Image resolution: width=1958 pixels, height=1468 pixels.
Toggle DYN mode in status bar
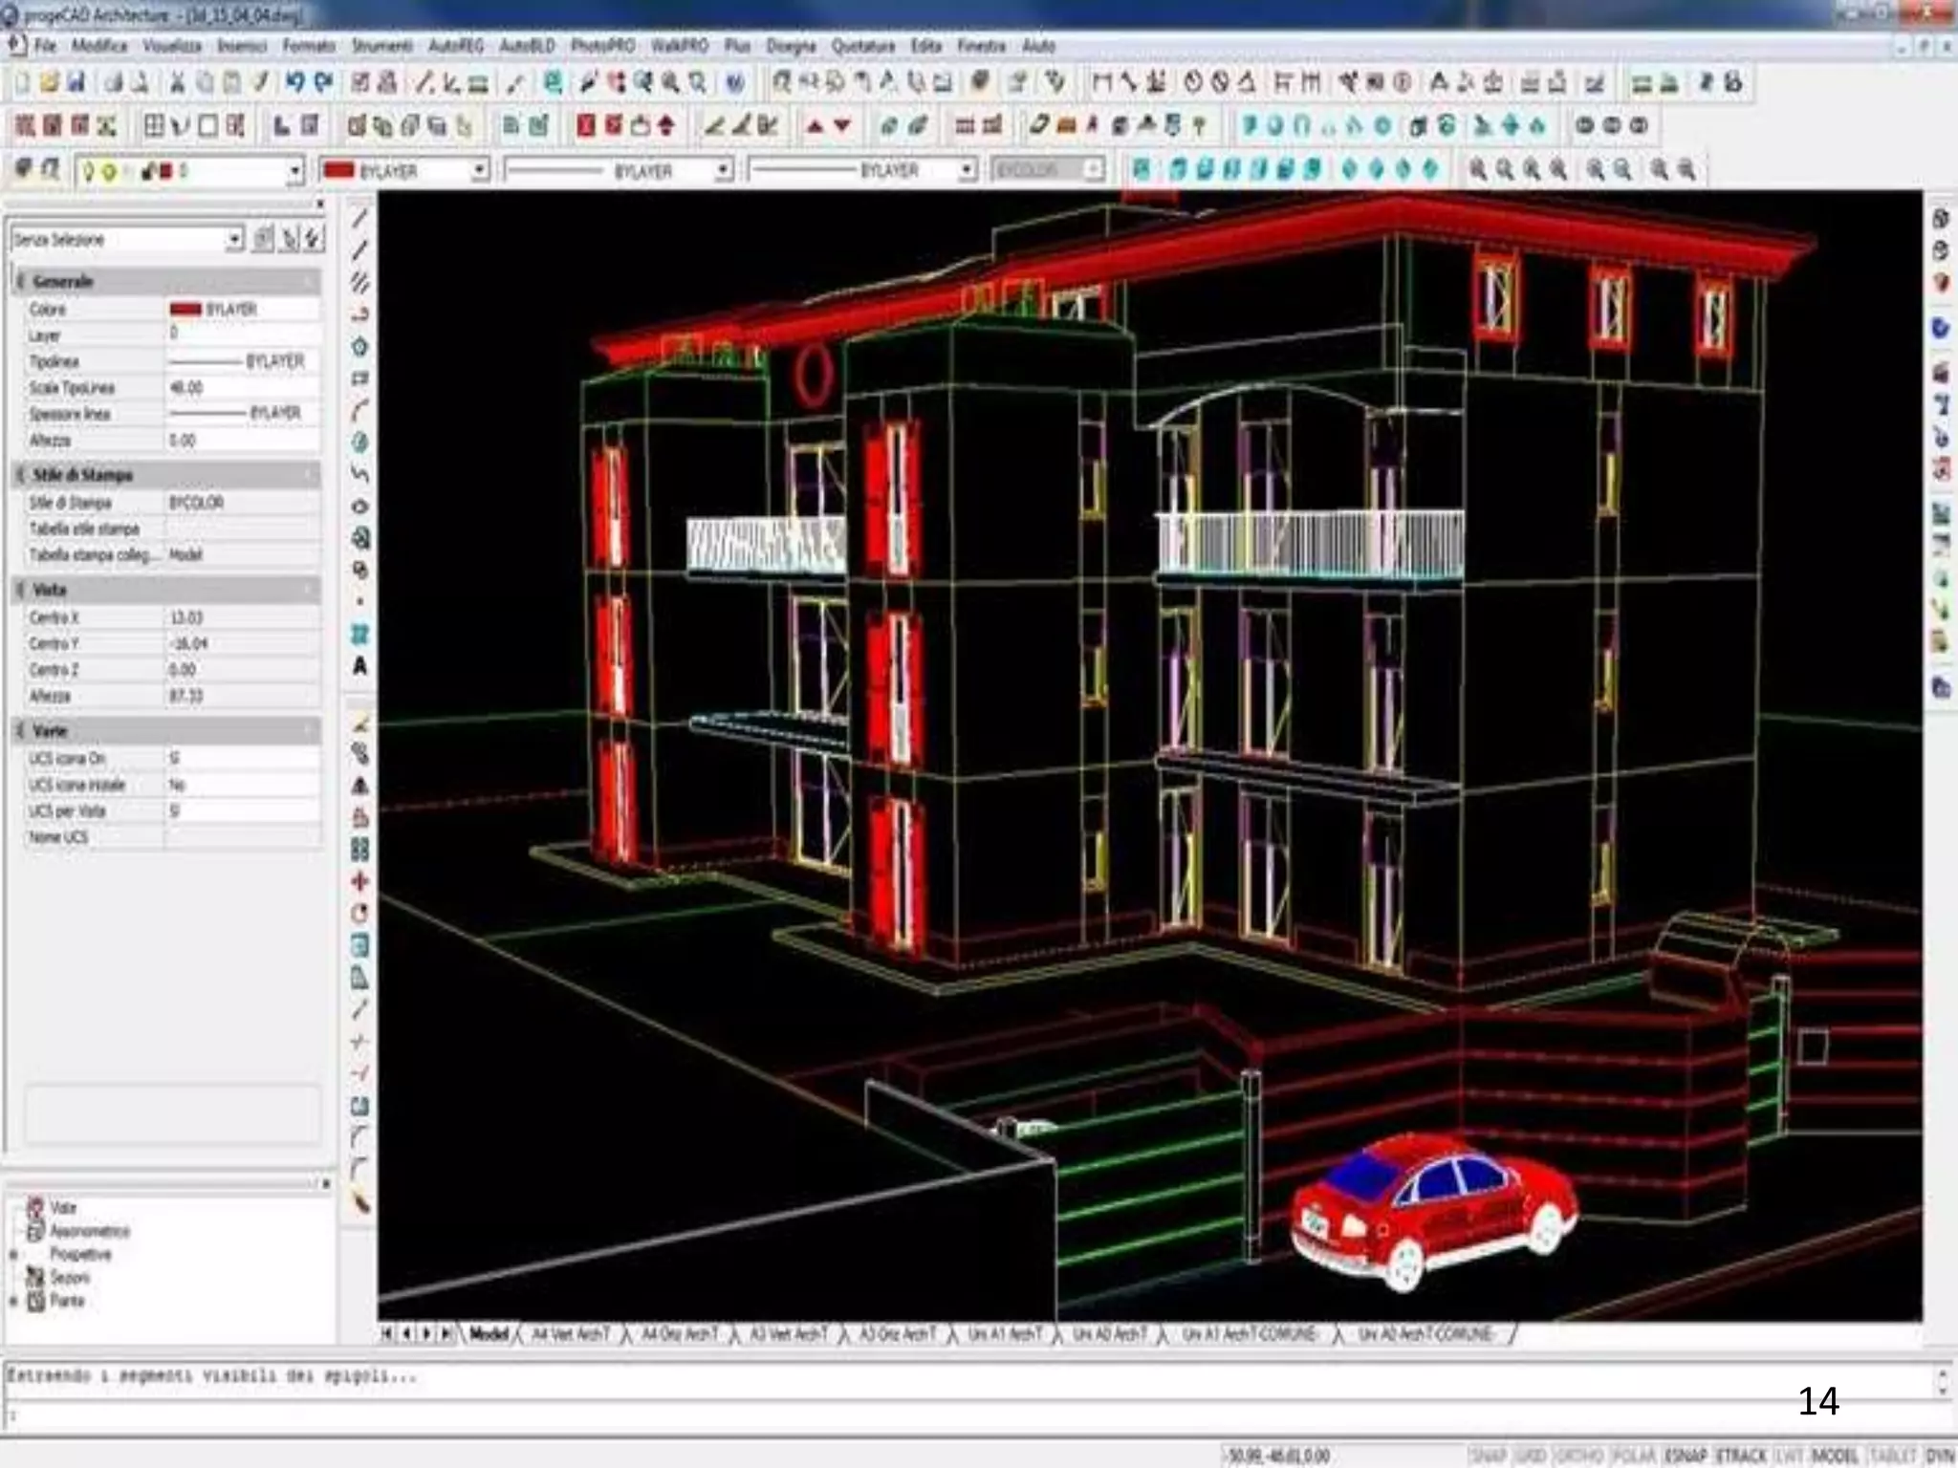tap(1940, 1456)
